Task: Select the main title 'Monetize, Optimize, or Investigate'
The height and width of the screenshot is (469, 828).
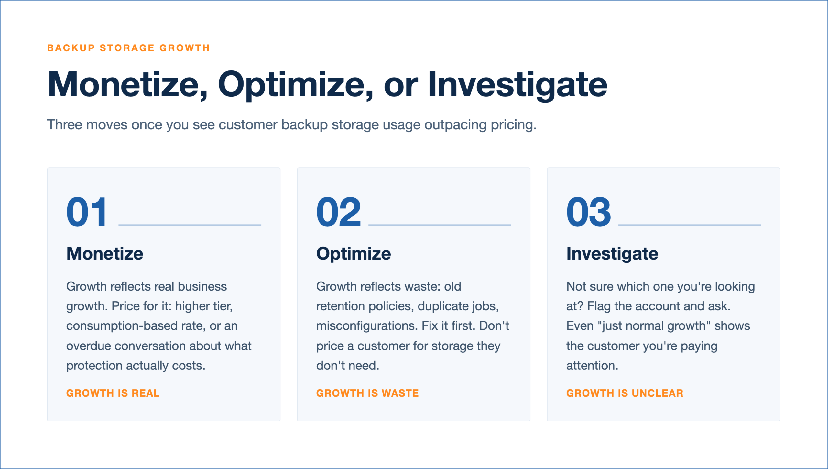Action: coord(327,85)
